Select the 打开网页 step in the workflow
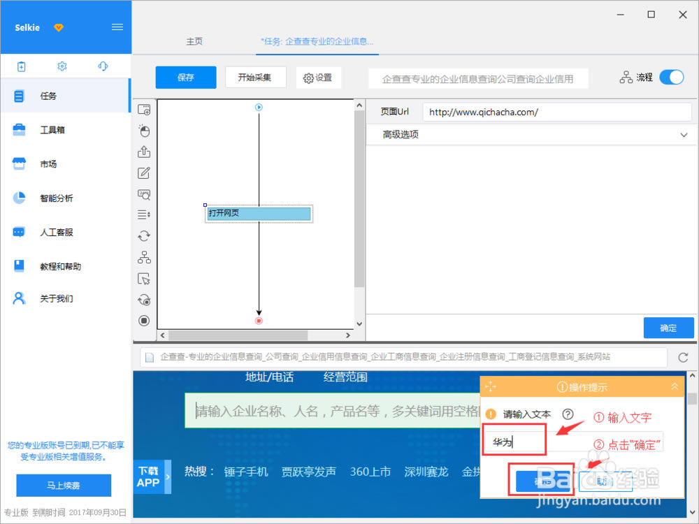Image resolution: width=699 pixels, height=524 pixels. tap(259, 213)
